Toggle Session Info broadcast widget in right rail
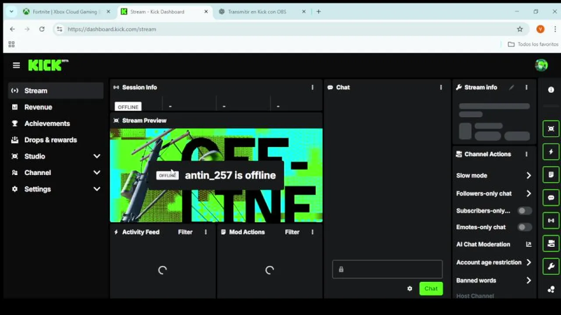561x315 pixels. coord(551,220)
